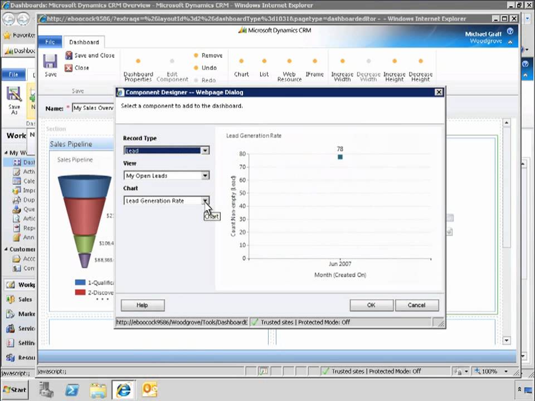Insert an IFrame component
This screenshot has width=535, height=401.
tap(314, 68)
